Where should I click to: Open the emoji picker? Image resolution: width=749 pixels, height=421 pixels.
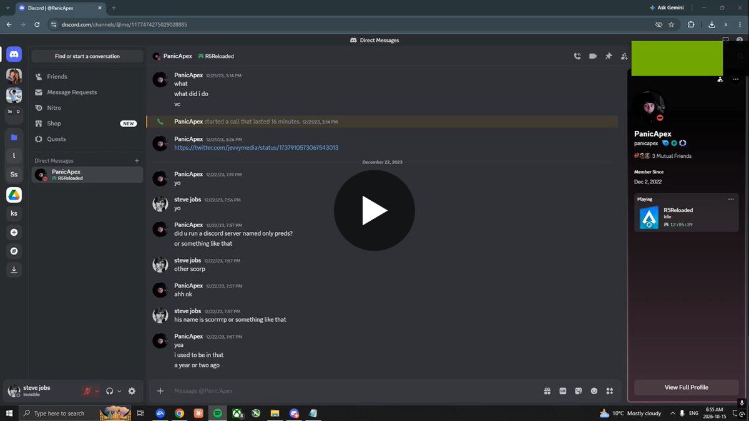pos(594,391)
